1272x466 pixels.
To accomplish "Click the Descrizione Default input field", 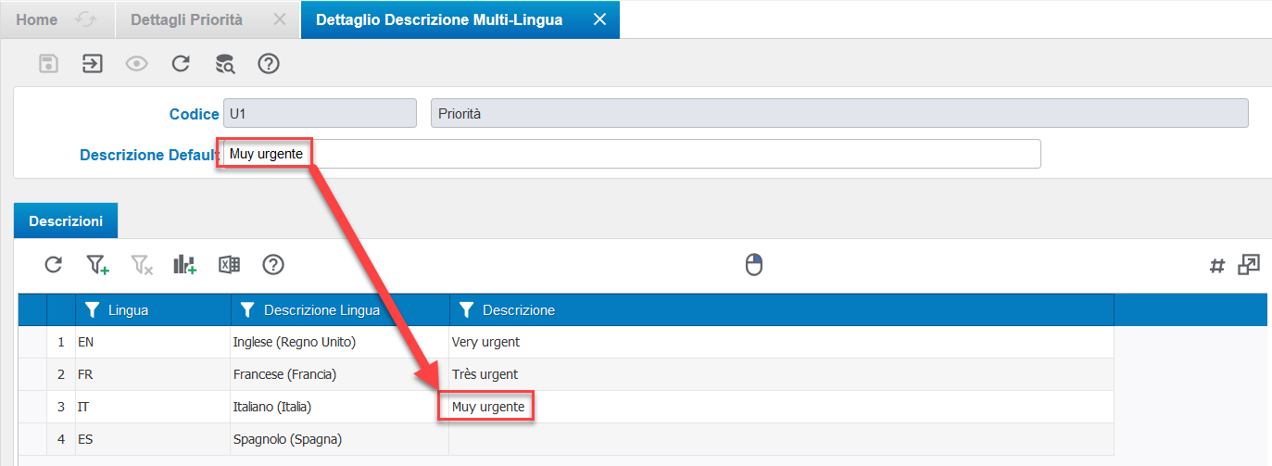I will click(x=632, y=154).
